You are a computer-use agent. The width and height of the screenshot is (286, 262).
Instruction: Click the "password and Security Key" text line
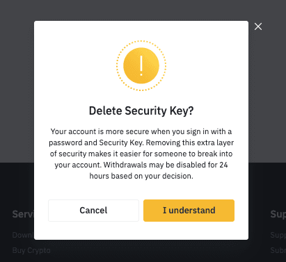tap(141, 142)
